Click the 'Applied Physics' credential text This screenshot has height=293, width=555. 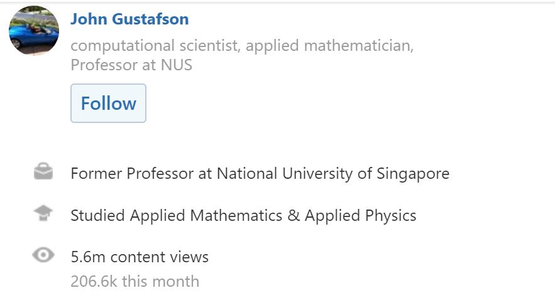click(x=360, y=216)
